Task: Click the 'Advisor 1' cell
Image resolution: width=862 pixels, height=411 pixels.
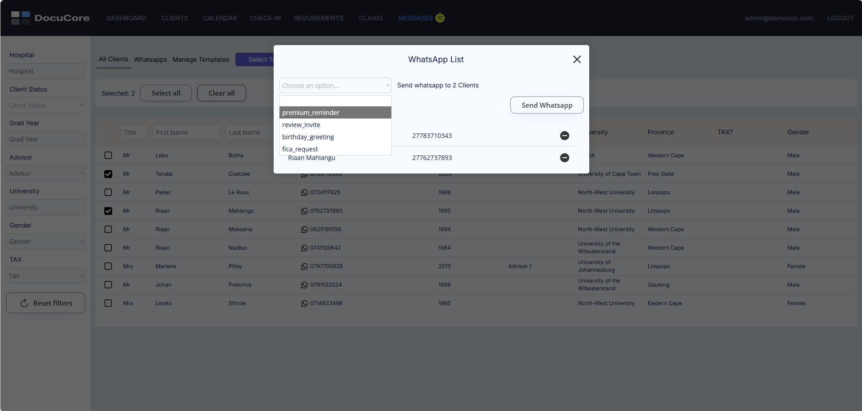Action: click(520, 266)
